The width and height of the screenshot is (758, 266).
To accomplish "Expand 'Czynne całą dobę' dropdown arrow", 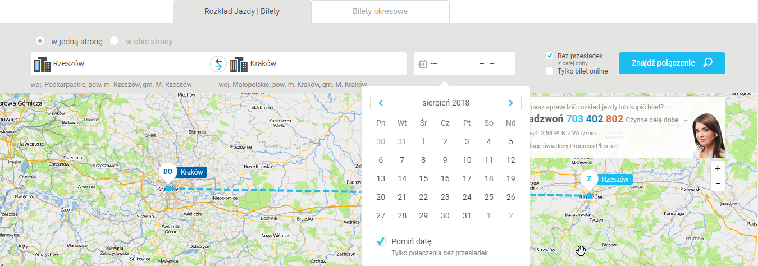I will click(x=686, y=120).
